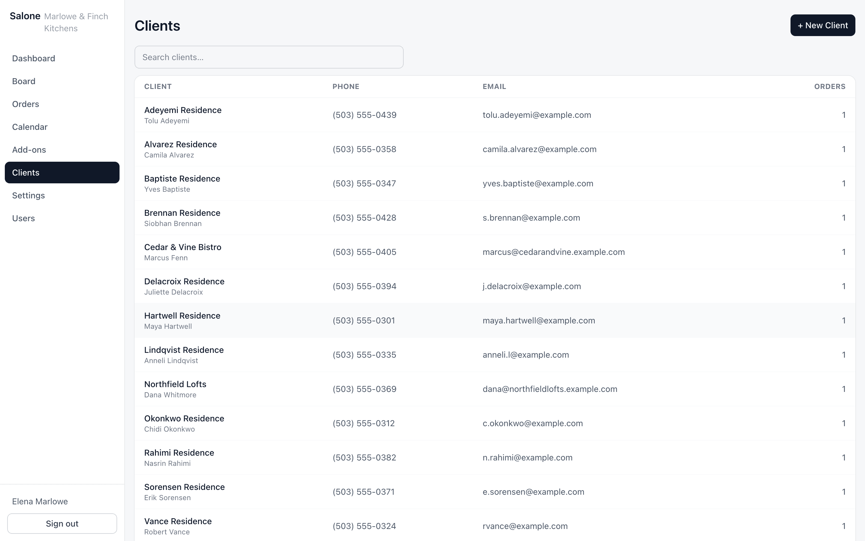Click email c.okonkwo@example.com
Viewport: 865px width, 541px height.
533,423
